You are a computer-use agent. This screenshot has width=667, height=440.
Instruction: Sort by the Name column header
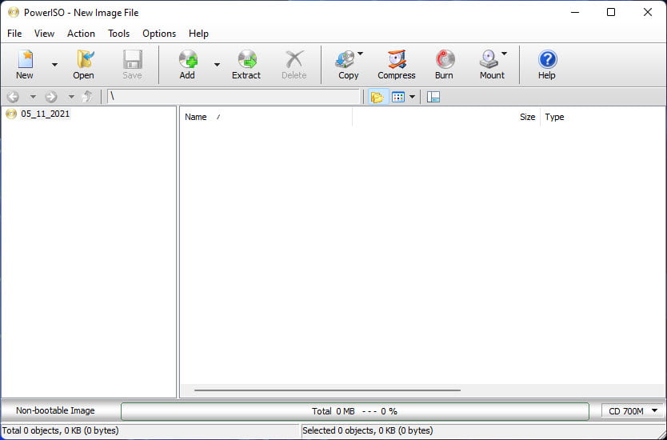click(266, 117)
